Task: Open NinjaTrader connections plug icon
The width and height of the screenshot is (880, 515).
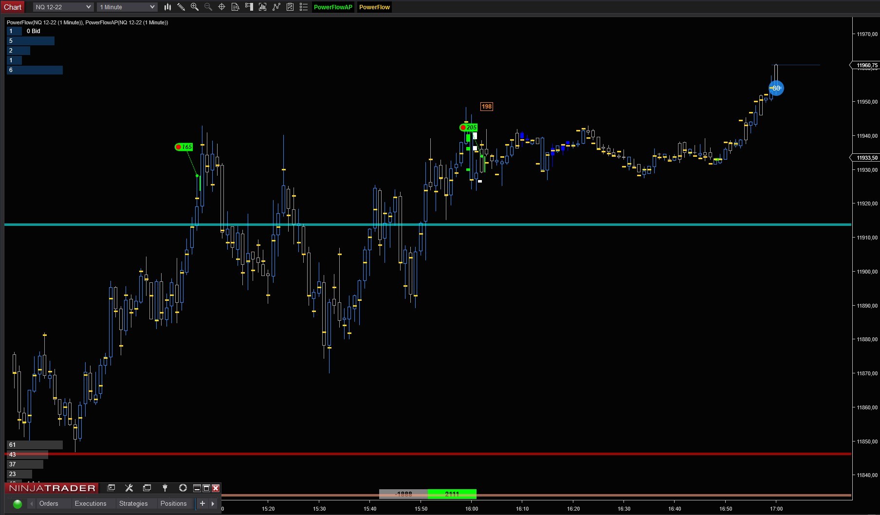Action: click(165, 488)
